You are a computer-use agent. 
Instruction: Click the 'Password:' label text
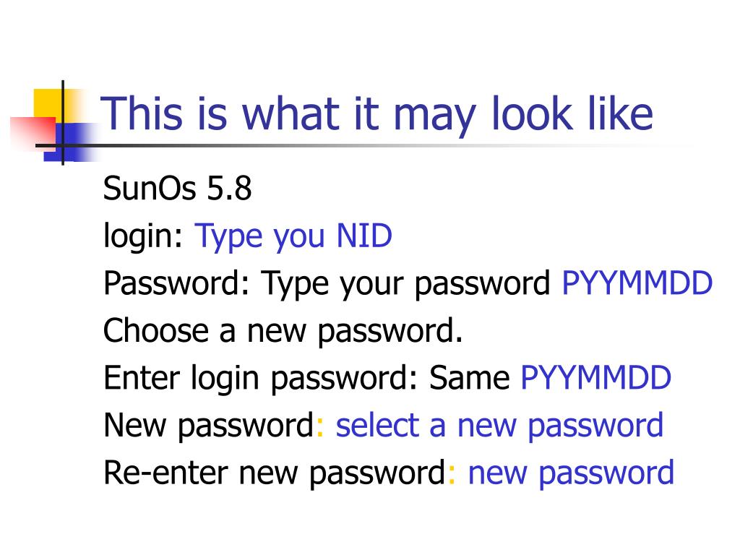coord(176,283)
